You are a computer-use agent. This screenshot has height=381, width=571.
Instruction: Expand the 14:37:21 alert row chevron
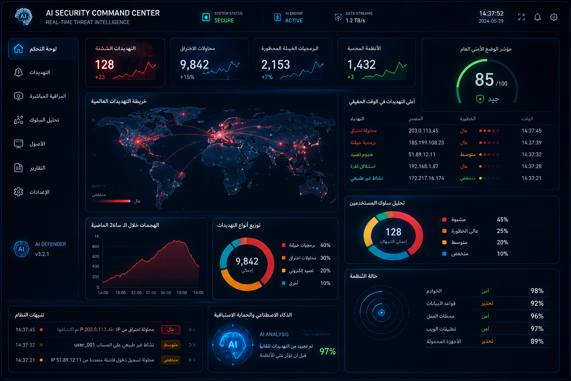[192, 360]
